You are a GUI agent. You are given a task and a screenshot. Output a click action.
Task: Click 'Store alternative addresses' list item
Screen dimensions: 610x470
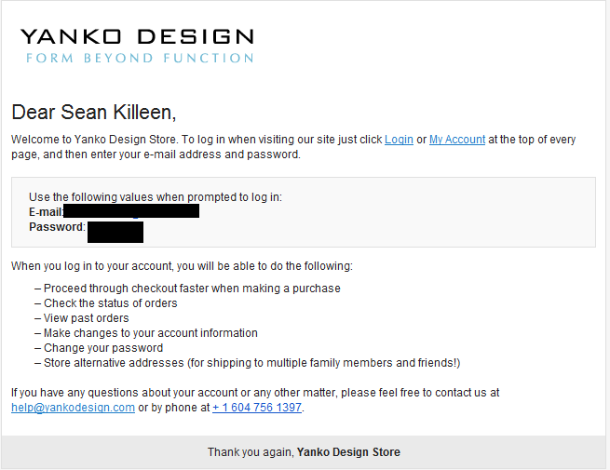(248, 363)
